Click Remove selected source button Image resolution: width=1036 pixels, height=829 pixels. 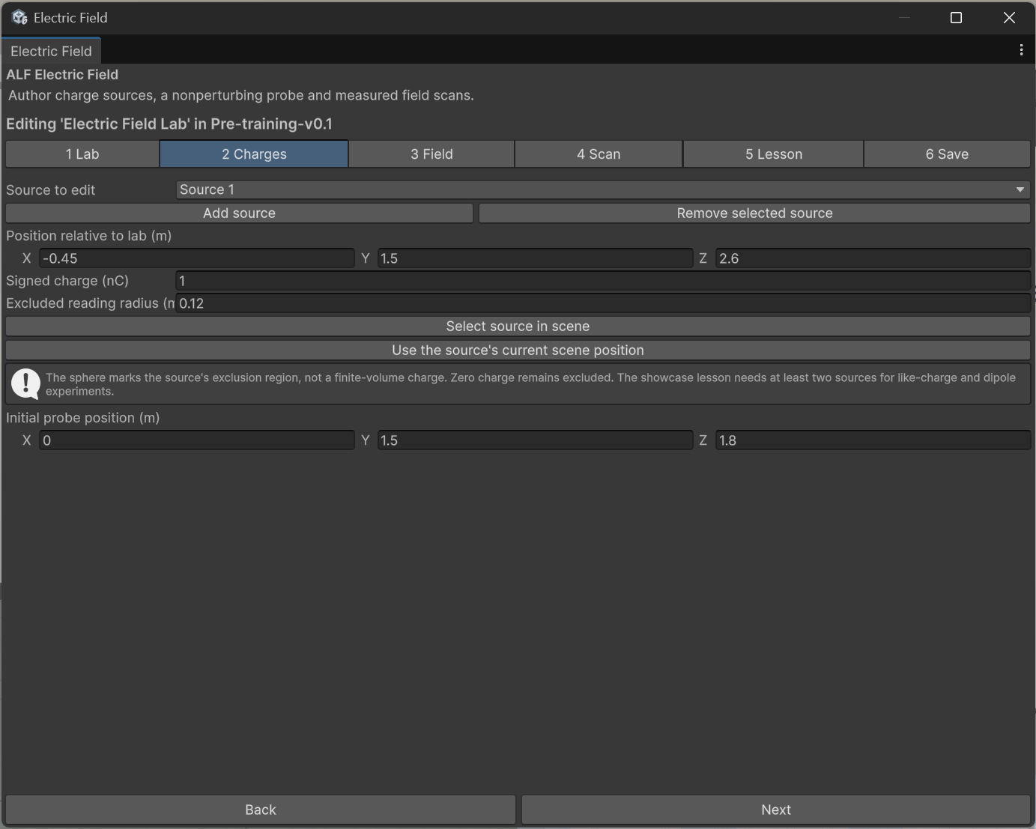click(x=754, y=213)
